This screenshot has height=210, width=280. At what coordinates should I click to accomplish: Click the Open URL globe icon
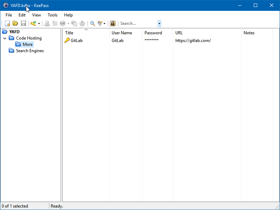pos(63,23)
